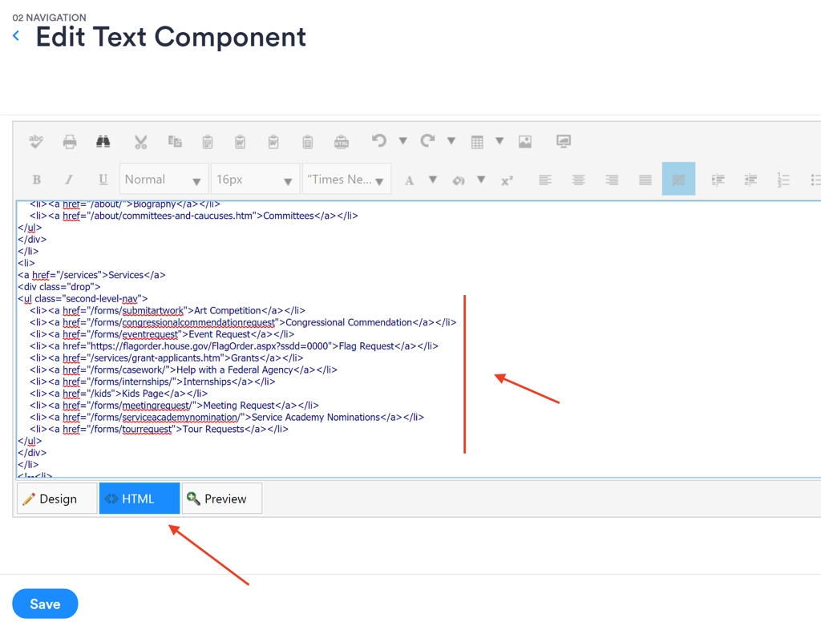
Task: Click the Art Competition code line
Action: [168, 310]
